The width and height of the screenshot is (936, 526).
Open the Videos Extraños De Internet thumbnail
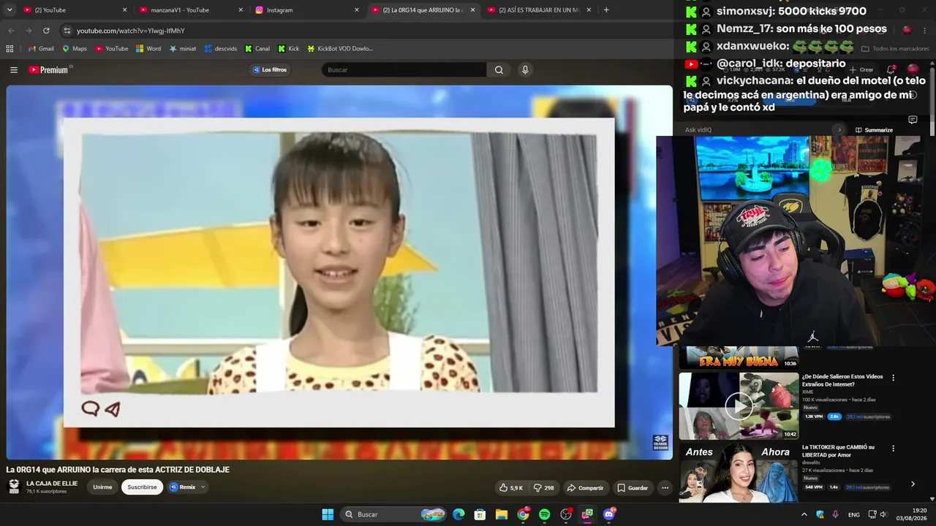point(739,406)
